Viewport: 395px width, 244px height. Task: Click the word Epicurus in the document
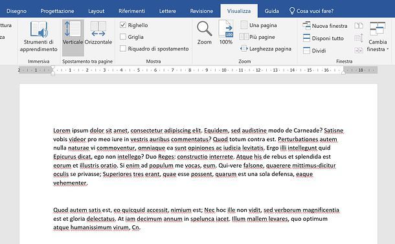65,157
